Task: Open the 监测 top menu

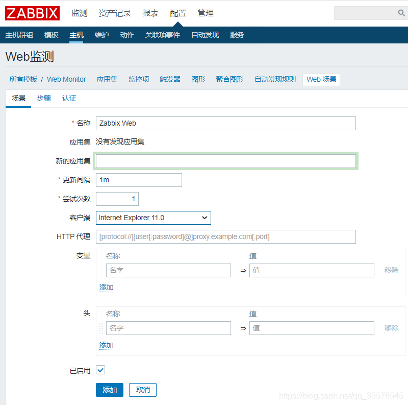Action: point(80,13)
